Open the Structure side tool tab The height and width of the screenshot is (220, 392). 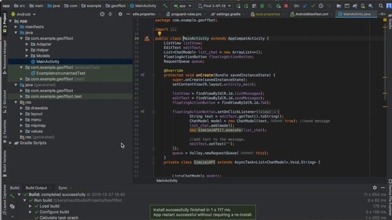4,102
